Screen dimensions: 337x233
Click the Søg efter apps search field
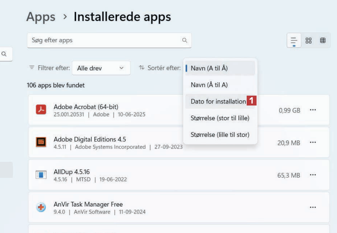click(104, 40)
